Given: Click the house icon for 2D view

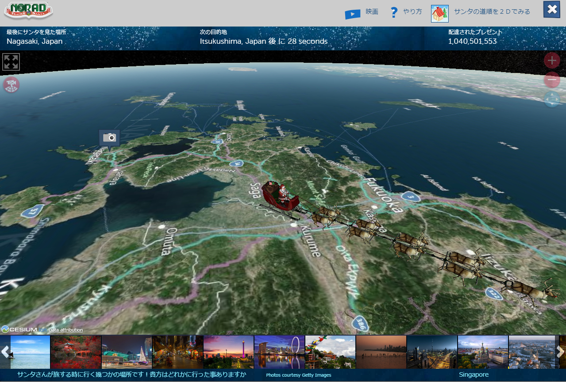Looking at the screenshot, I should click(439, 14).
